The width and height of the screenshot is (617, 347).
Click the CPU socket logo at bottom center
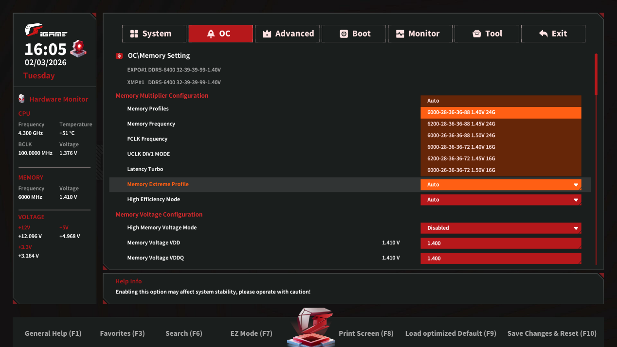pos(311,328)
